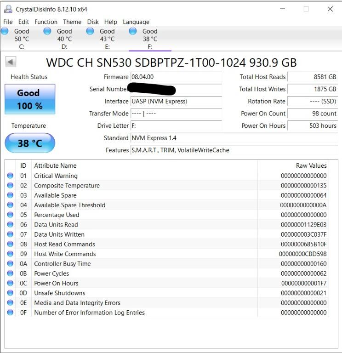Viewport: 342px width, 353px height.
Task: Click the Features field with S.M.A.R.T., TRIM
Action: pyautogui.click(x=234, y=150)
